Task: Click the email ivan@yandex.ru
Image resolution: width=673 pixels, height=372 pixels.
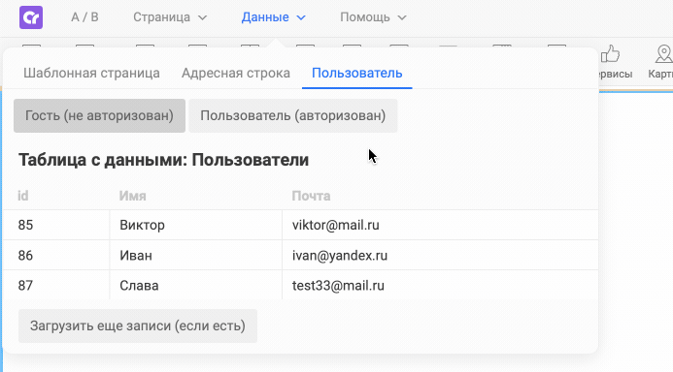Action: [x=340, y=256]
